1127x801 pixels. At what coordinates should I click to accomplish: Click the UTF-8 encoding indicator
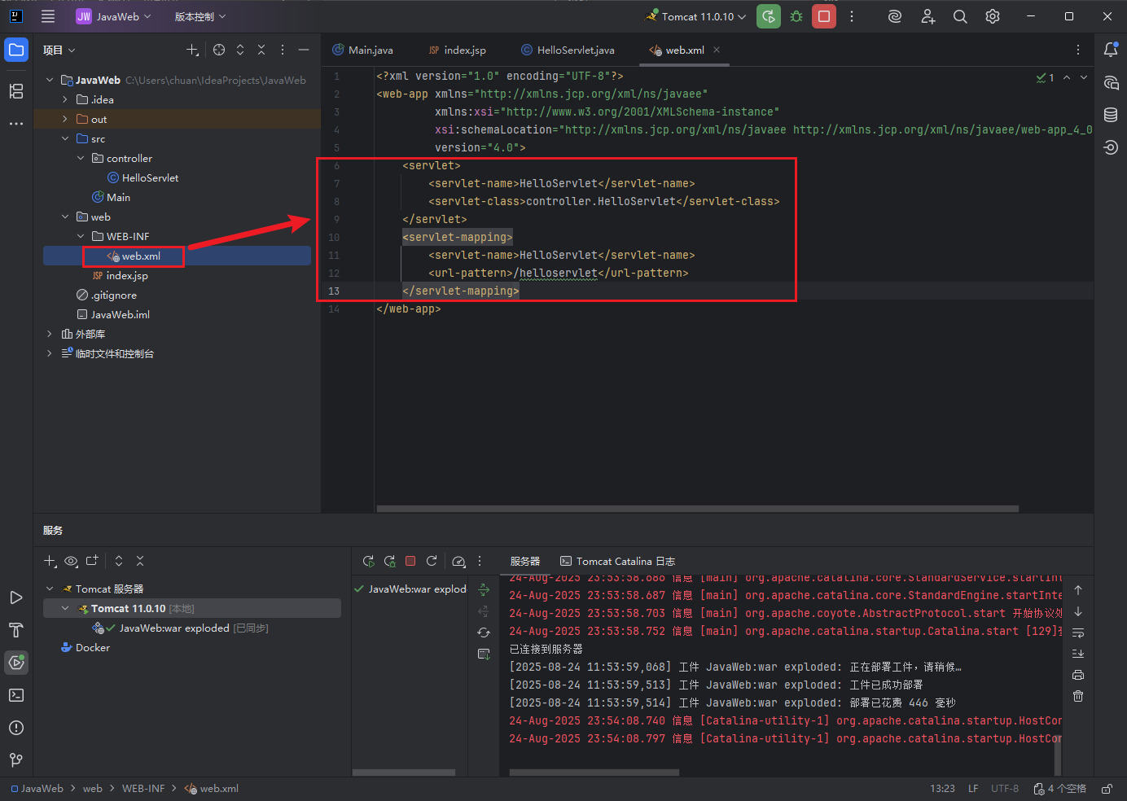[x=1005, y=789]
